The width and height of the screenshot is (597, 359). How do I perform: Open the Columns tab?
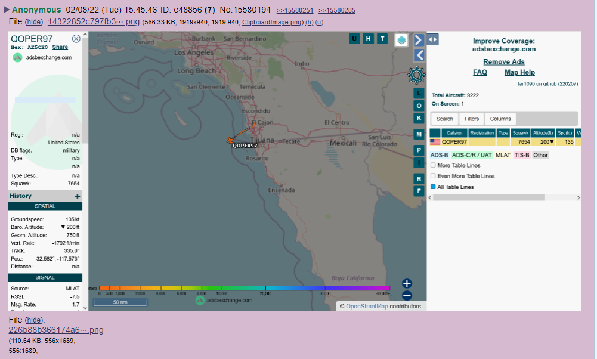(500, 119)
